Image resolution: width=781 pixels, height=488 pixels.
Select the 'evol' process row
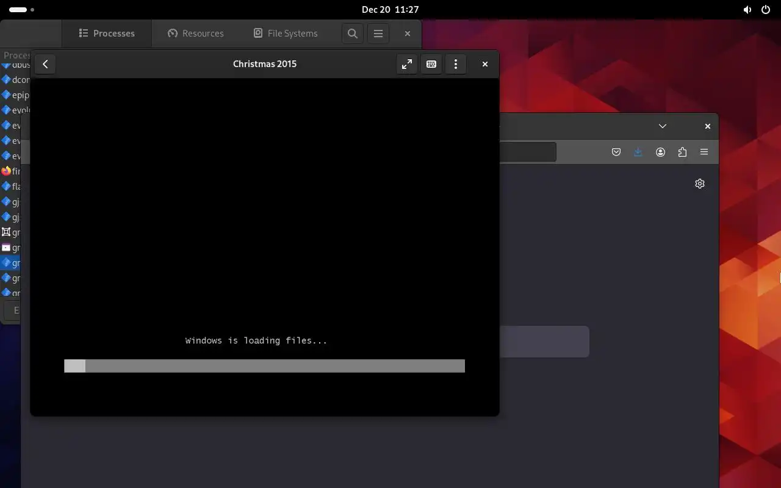tap(16, 110)
